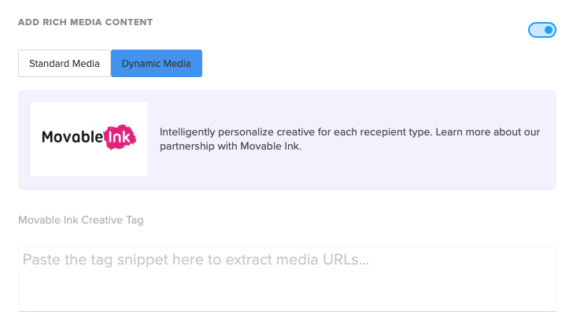This screenshot has height=333, width=573.
Task: Click the white logo tile in banner
Action: point(89,161)
